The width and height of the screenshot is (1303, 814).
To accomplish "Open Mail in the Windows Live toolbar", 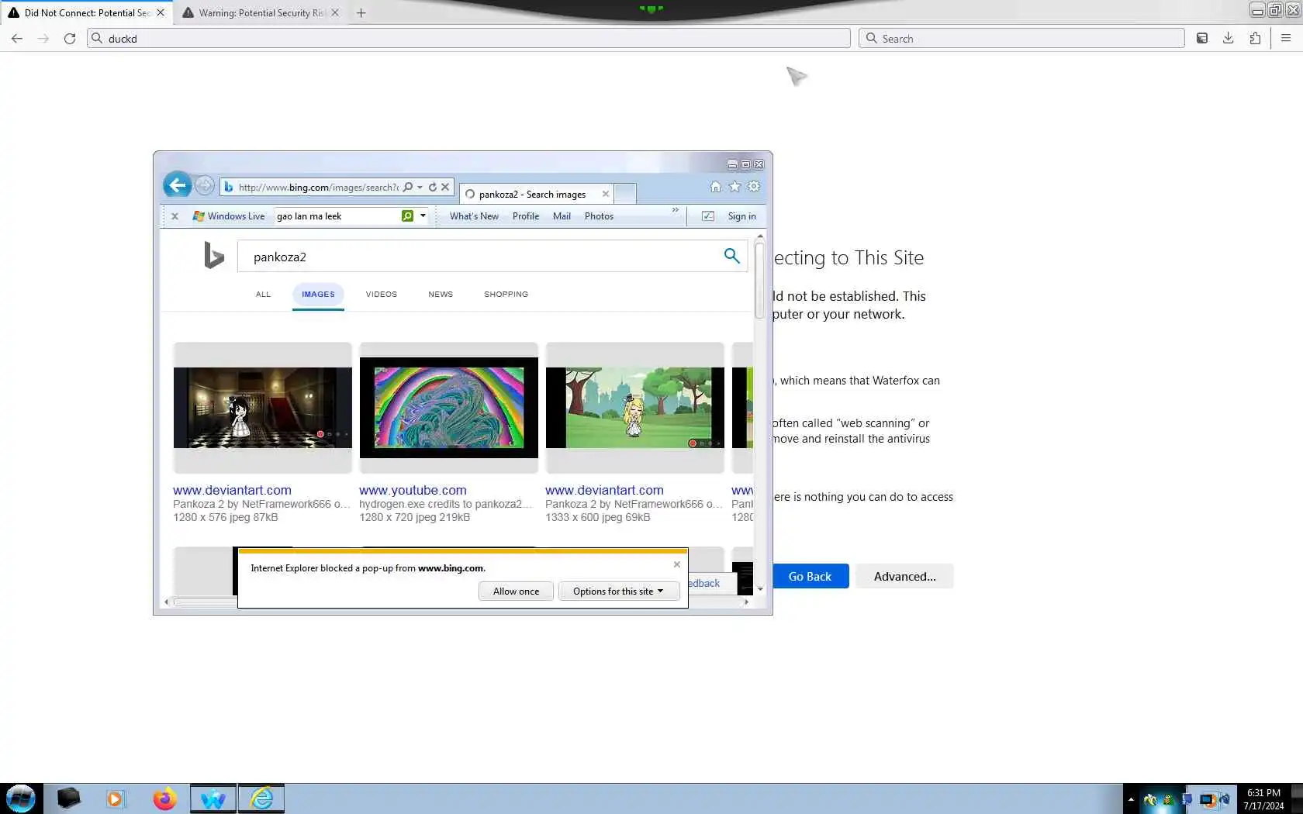I will [x=562, y=216].
